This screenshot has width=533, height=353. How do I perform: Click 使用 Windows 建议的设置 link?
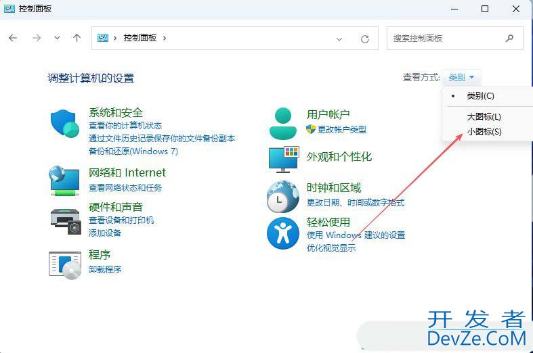[356, 235]
